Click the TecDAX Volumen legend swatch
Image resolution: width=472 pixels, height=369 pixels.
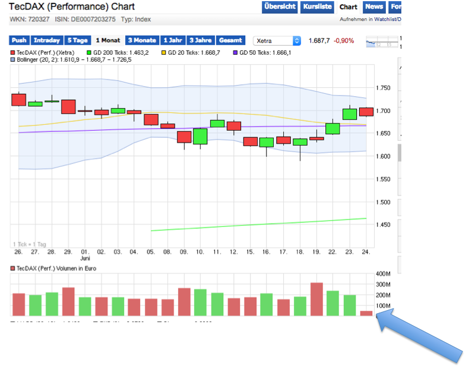[x=12, y=269]
